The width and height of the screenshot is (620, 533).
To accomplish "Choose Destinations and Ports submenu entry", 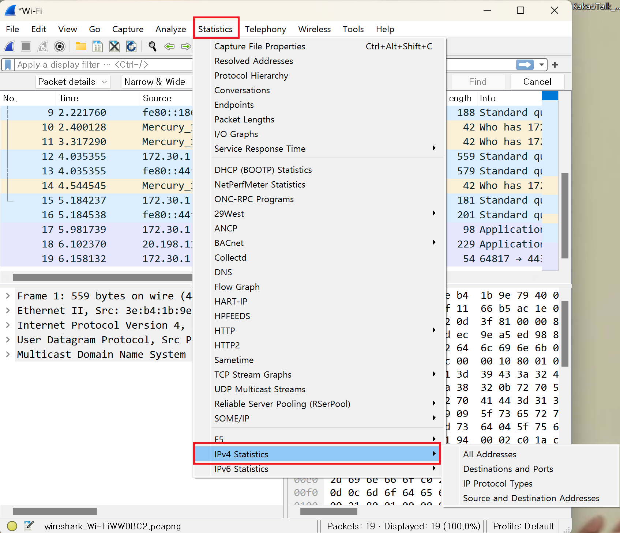I will [x=531, y=469].
